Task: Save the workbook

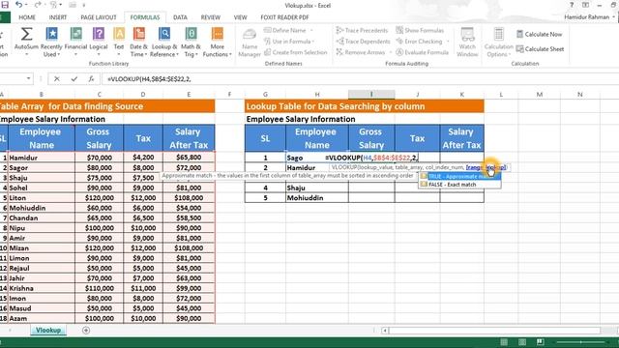Action: 5,5
